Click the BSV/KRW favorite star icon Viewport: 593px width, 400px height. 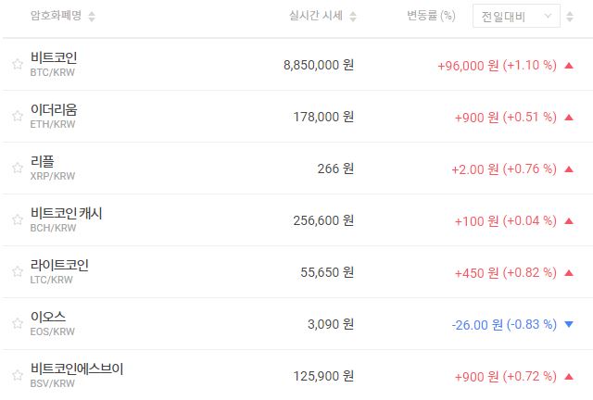17,376
